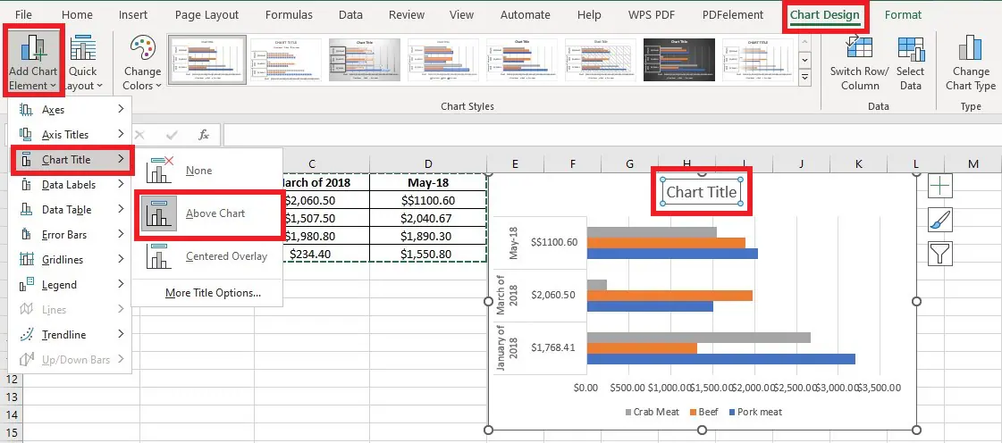Select the third chart style thumbnail

(x=365, y=59)
